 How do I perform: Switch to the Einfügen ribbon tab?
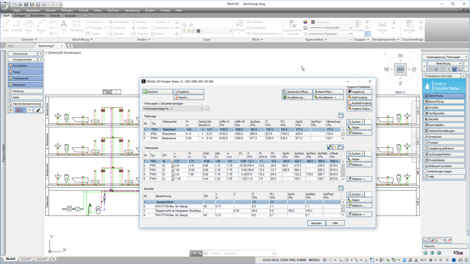tap(20, 16)
